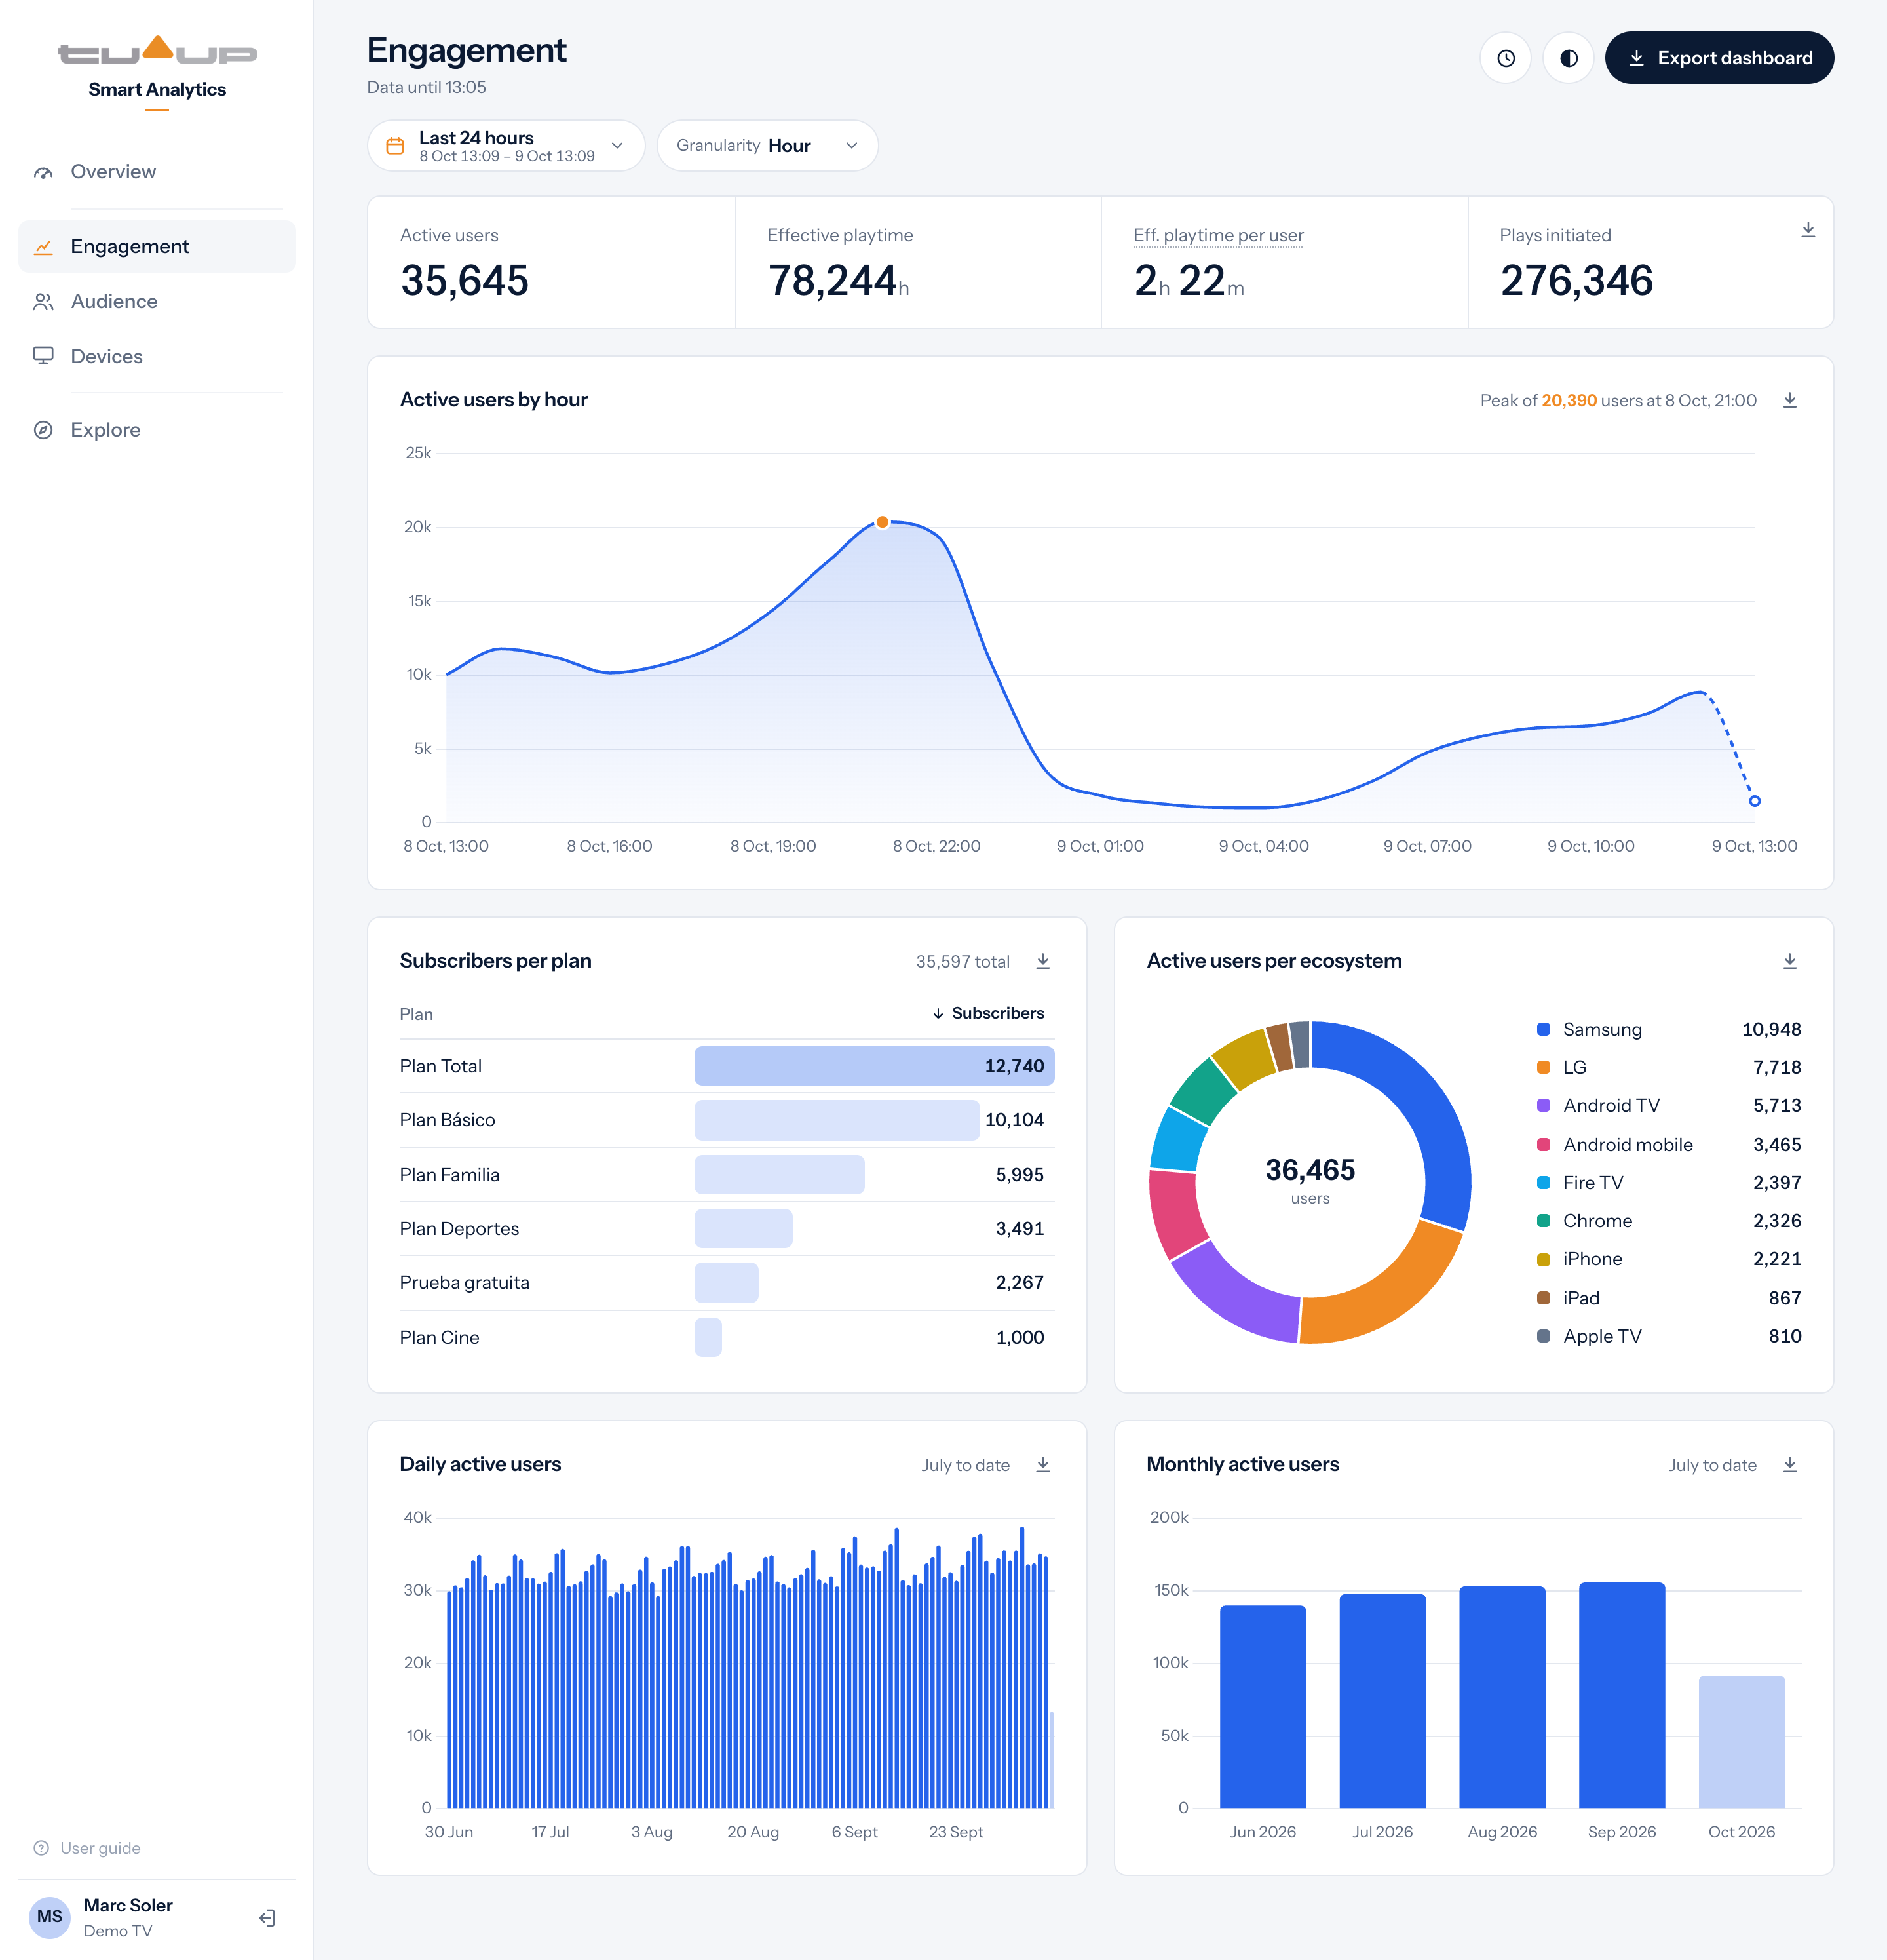Download the Plays initiated metric

click(1808, 231)
